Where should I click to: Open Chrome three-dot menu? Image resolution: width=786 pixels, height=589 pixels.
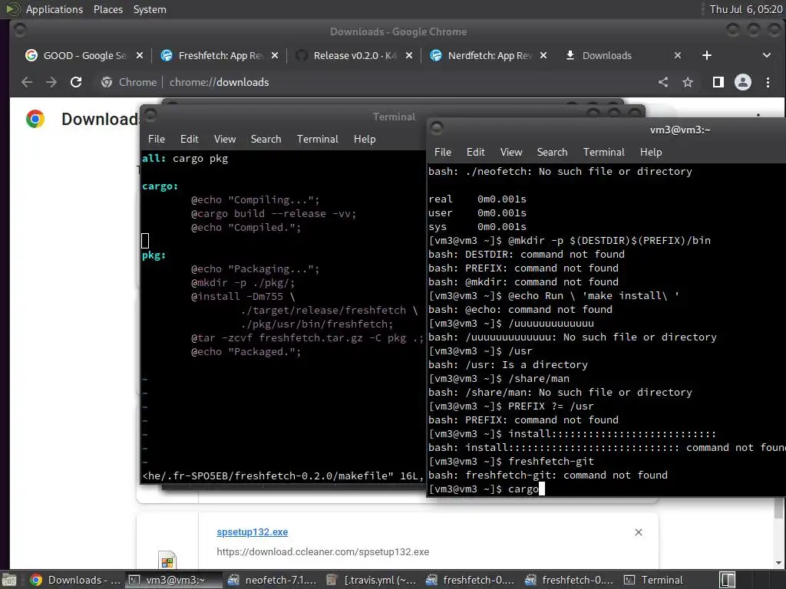[768, 82]
